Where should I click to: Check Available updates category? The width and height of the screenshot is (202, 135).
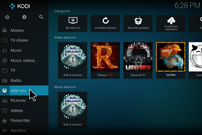pos(105,23)
